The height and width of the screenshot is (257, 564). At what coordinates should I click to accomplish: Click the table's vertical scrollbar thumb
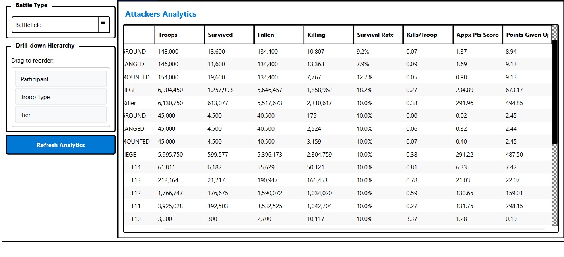pos(555,91)
